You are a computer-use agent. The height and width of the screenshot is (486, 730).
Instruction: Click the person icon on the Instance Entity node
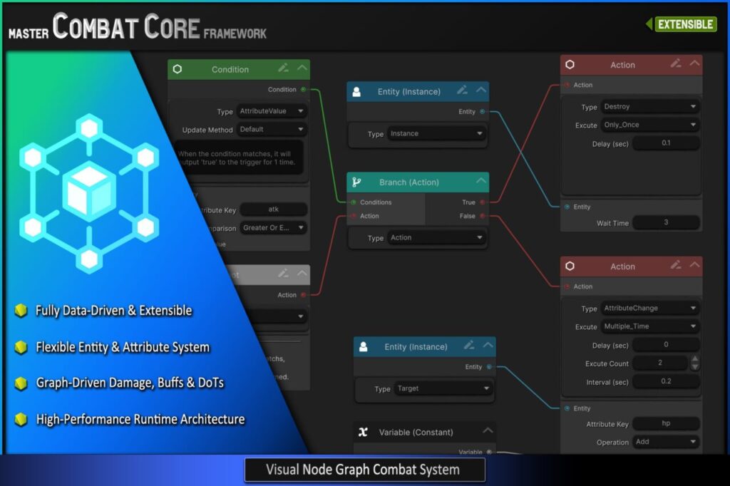tap(357, 91)
